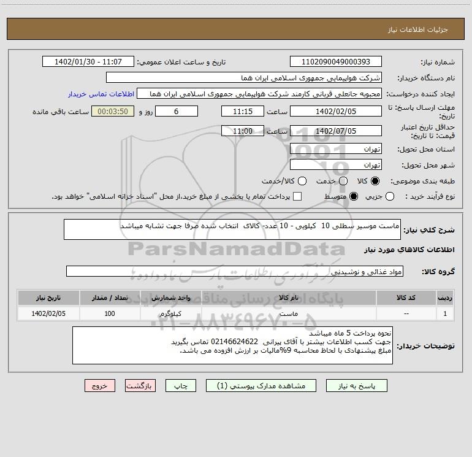Click the remaining time 00:03:50 field
Viewport: 472px width, 457px height.
tap(113, 112)
